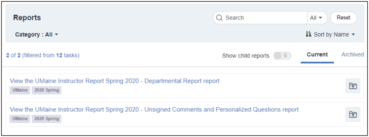Image resolution: width=369 pixels, height=137 pixels.
Task: Toggle the Show child reports switch
Action: [x=282, y=56]
